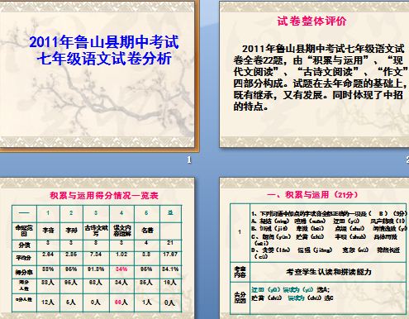The height and width of the screenshot is (319, 409).
Task: Select the 试卷整体评价 slide thumbnail
Action: pos(314,74)
